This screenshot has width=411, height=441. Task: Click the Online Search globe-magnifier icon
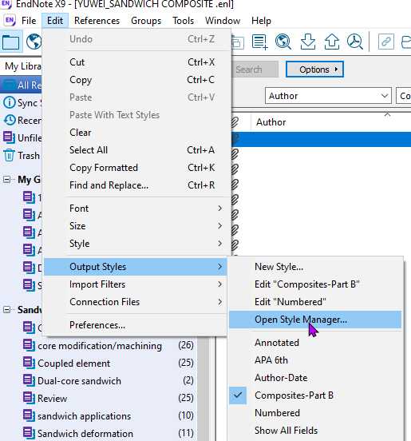(283, 42)
